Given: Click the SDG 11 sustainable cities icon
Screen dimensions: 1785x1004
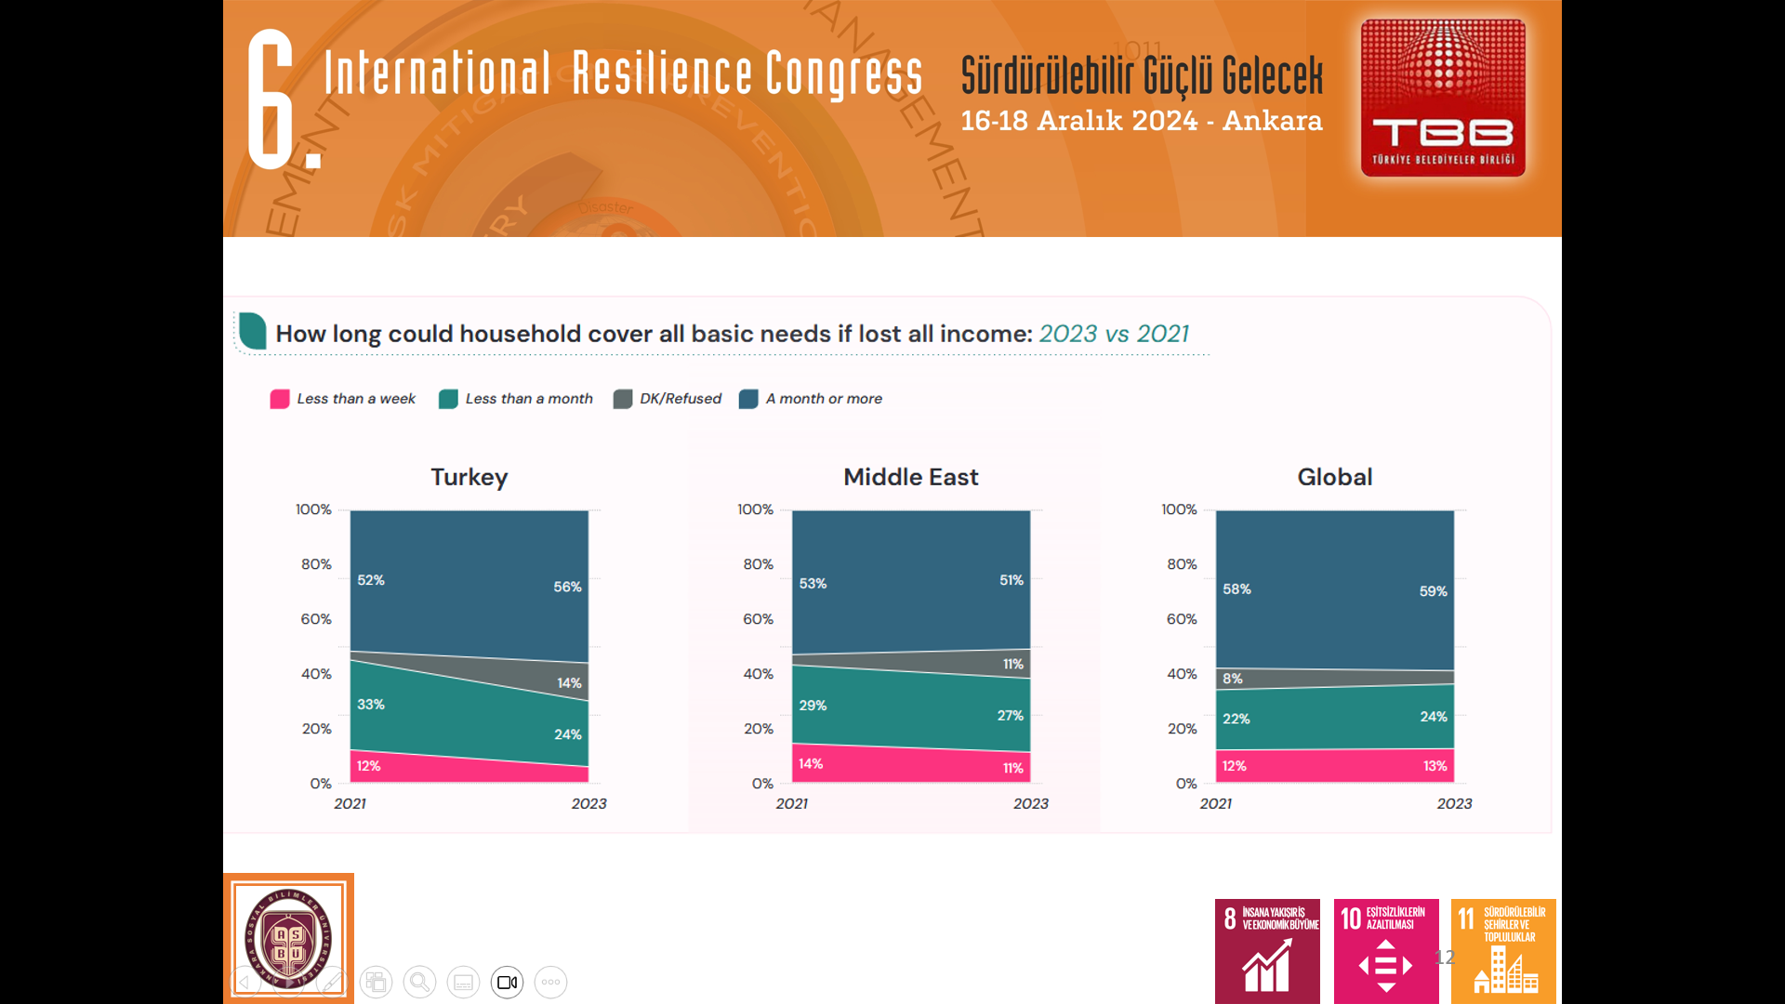Looking at the screenshot, I should 1503,951.
